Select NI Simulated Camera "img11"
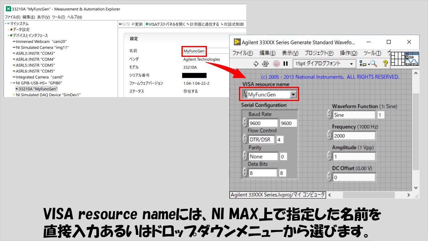This screenshot has width=428, height=241. click(x=41, y=47)
